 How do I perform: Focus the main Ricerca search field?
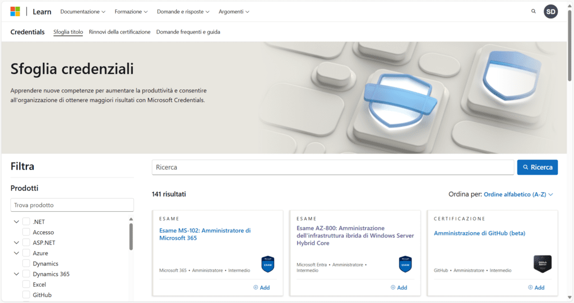pos(333,167)
